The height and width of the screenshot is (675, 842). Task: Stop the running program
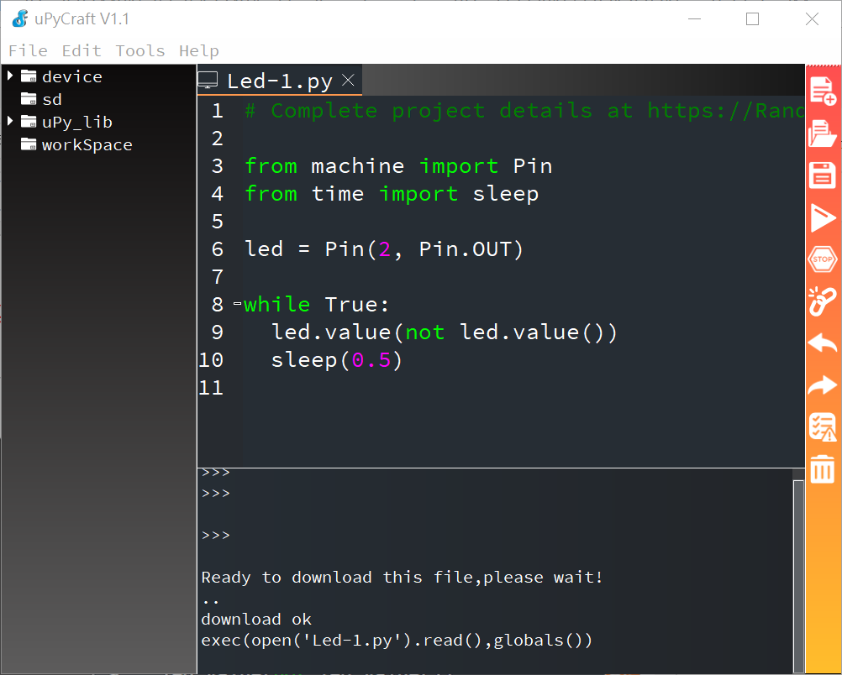[x=822, y=259]
